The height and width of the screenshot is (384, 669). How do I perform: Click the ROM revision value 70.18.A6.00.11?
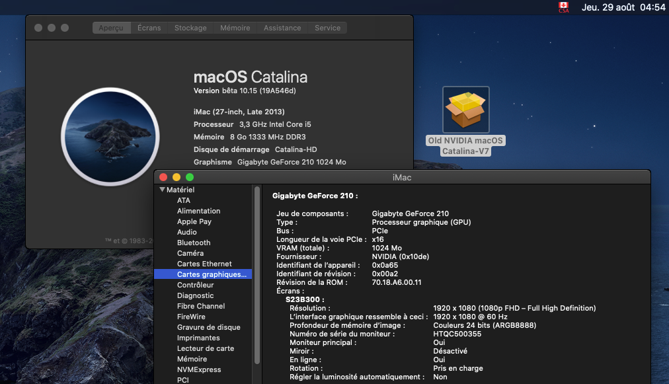coord(397,282)
